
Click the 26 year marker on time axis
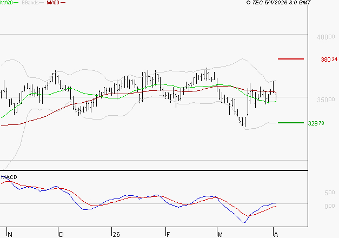click(116, 234)
